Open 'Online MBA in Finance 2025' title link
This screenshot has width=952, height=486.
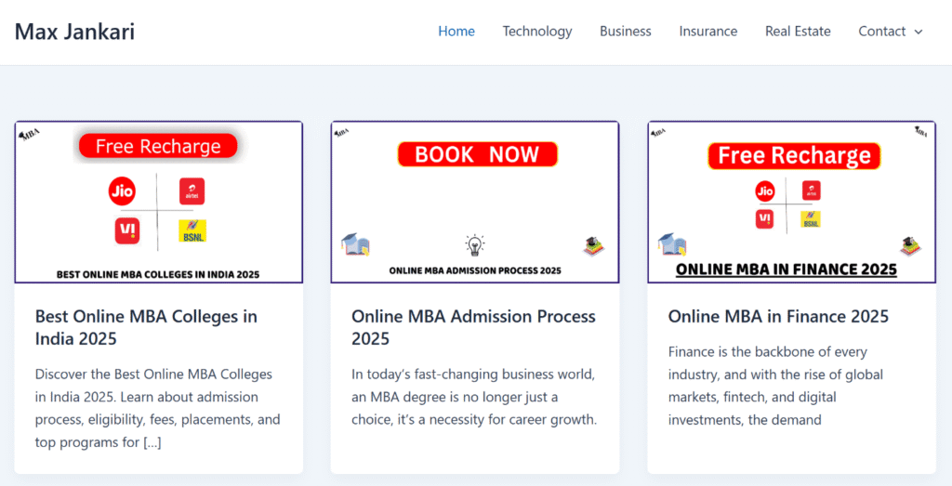(x=778, y=317)
